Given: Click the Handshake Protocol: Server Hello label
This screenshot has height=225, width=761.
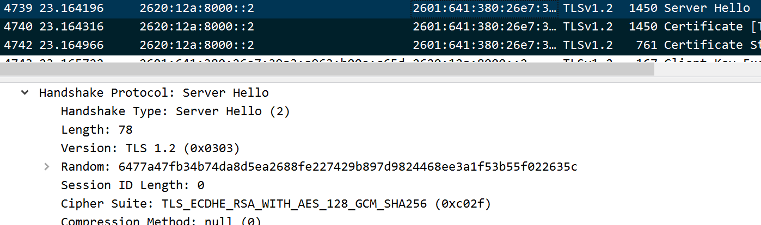Looking at the screenshot, I should [x=154, y=93].
